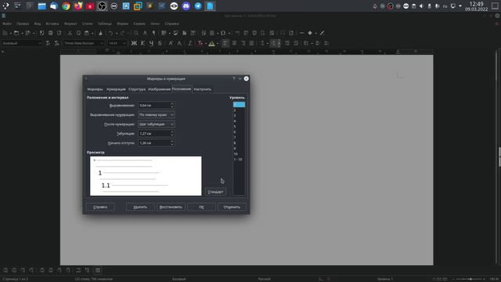Open the paragraph style dropdown
Image resolution: width=501 pixels, height=282 pixels.
40,43
